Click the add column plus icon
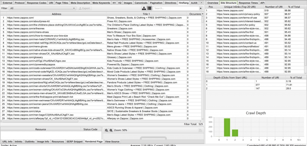 pyautogui.click(x=202, y=14)
